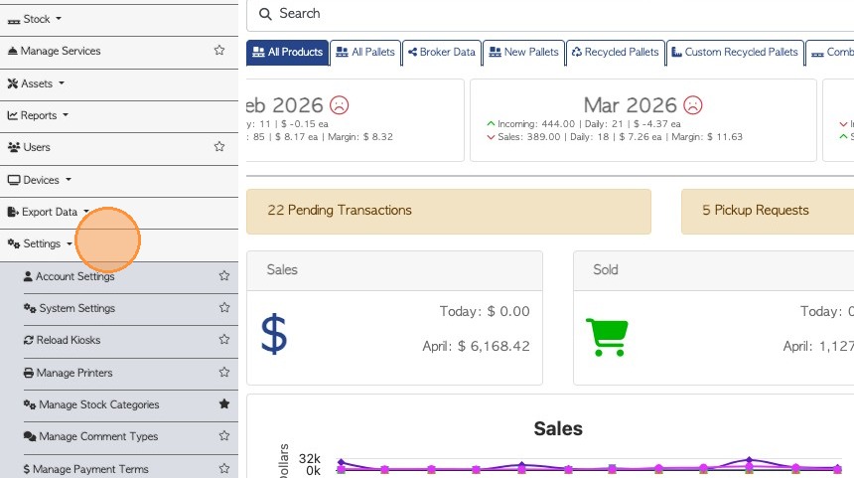The width and height of the screenshot is (854, 478).
Task: Open the Broker Data tab
Action: (441, 52)
